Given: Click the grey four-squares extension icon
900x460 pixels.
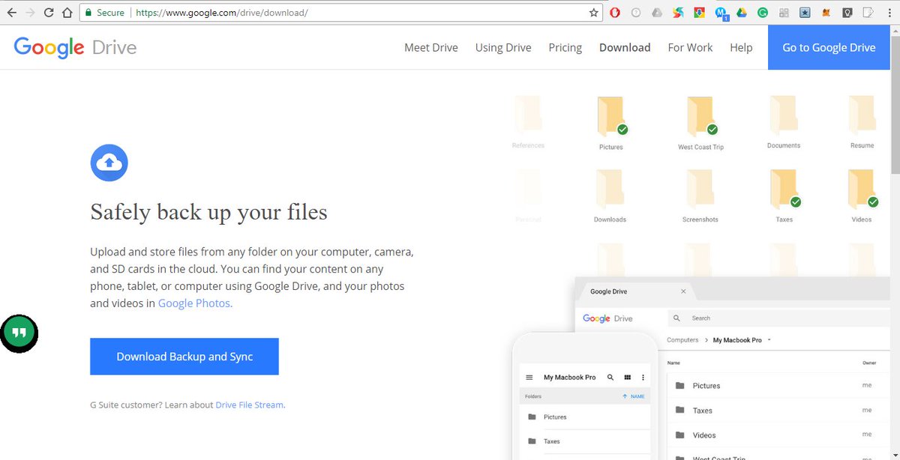Looking at the screenshot, I should pos(784,13).
